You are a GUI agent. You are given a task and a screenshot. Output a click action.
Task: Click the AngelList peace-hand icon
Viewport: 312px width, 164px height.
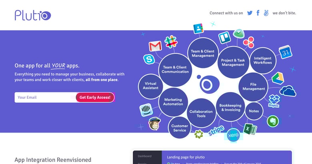266,13
